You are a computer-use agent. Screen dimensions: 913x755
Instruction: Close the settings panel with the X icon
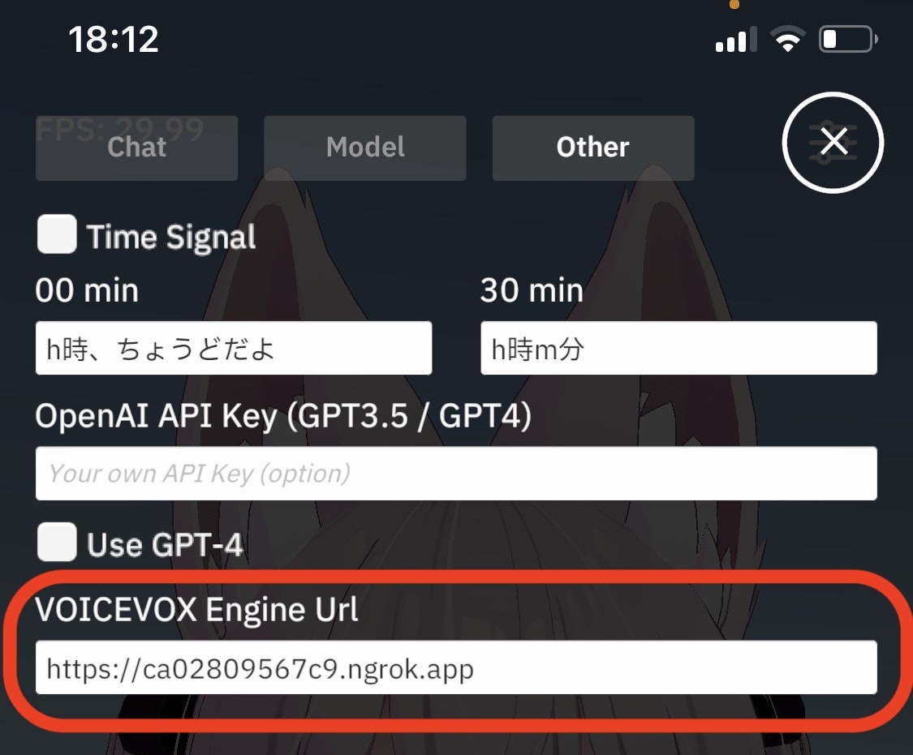[833, 143]
